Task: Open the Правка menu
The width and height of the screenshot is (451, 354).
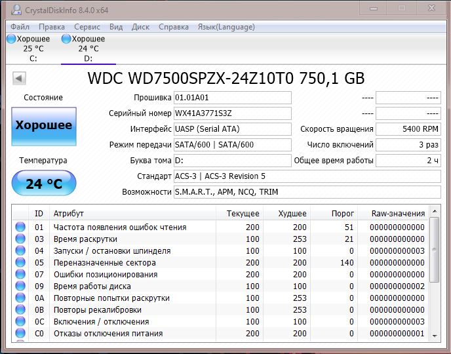Action: (x=52, y=27)
